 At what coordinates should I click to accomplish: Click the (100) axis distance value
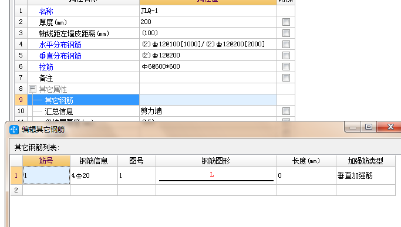pos(208,33)
